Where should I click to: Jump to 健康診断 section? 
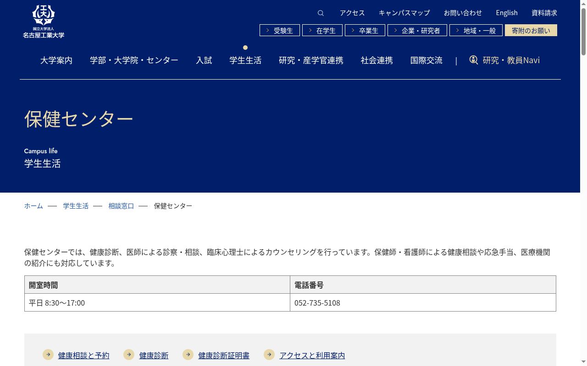(154, 355)
